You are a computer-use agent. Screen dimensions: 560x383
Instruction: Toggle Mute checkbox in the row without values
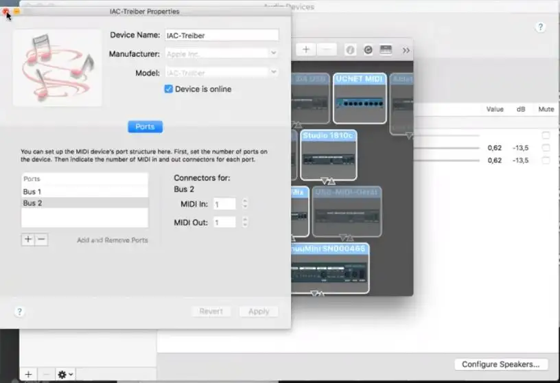click(x=546, y=135)
